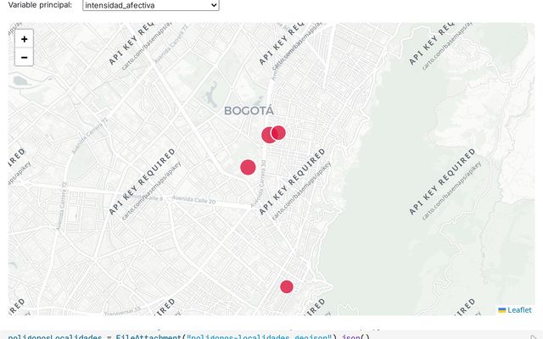Select the southernmost red marker
The width and height of the screenshot is (543, 339).
(x=287, y=286)
